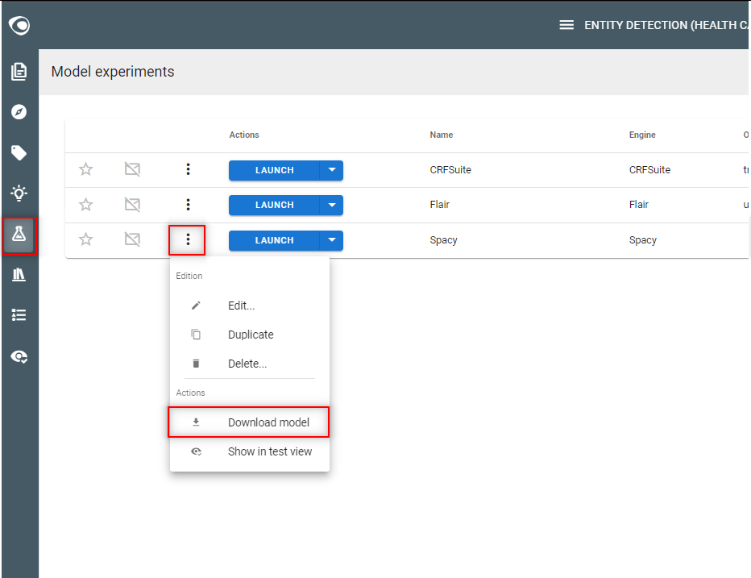Choose Edit... from the context menu
Image resolution: width=751 pixels, height=578 pixels.
[250, 306]
